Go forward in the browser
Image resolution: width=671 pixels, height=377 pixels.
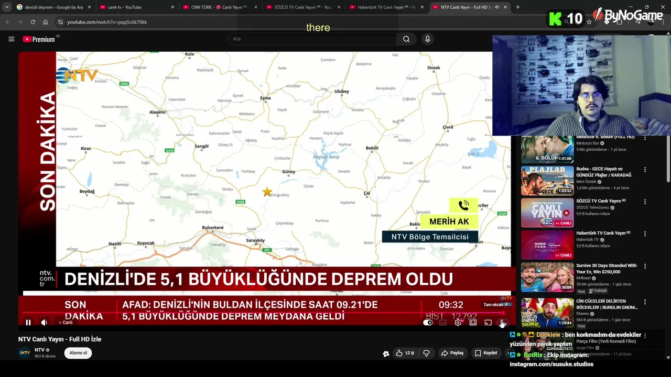pos(20,22)
